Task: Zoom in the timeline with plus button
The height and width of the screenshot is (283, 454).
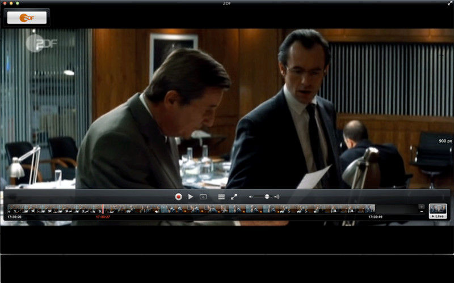Action: pos(421,207)
